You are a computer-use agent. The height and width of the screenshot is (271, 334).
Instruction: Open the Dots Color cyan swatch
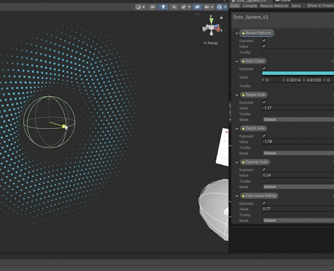click(298, 73)
